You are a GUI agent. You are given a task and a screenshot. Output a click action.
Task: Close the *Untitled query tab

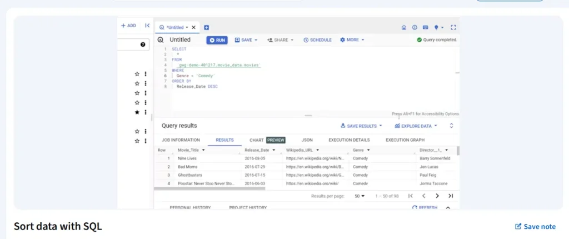(x=193, y=27)
